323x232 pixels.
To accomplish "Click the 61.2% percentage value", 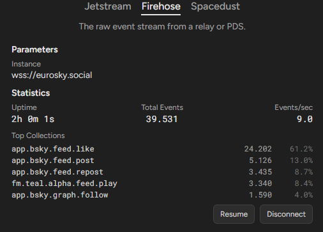I will [301, 149].
